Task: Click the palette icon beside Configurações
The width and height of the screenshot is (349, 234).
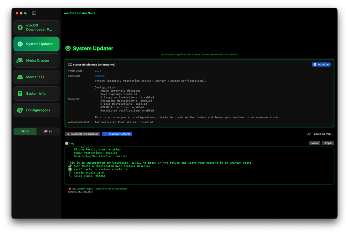Action: coord(20,110)
